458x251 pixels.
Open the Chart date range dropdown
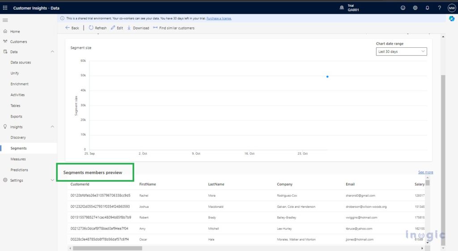pyautogui.click(x=401, y=52)
